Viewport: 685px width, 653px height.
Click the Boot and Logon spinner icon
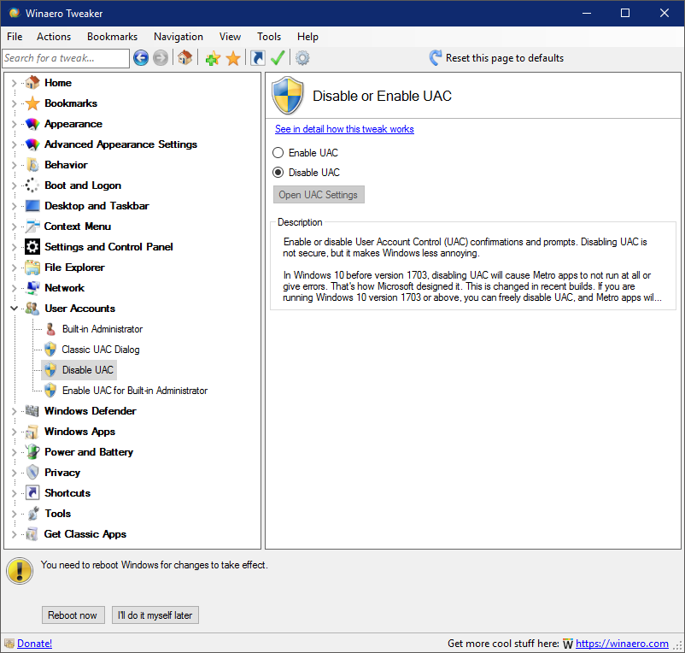point(32,185)
